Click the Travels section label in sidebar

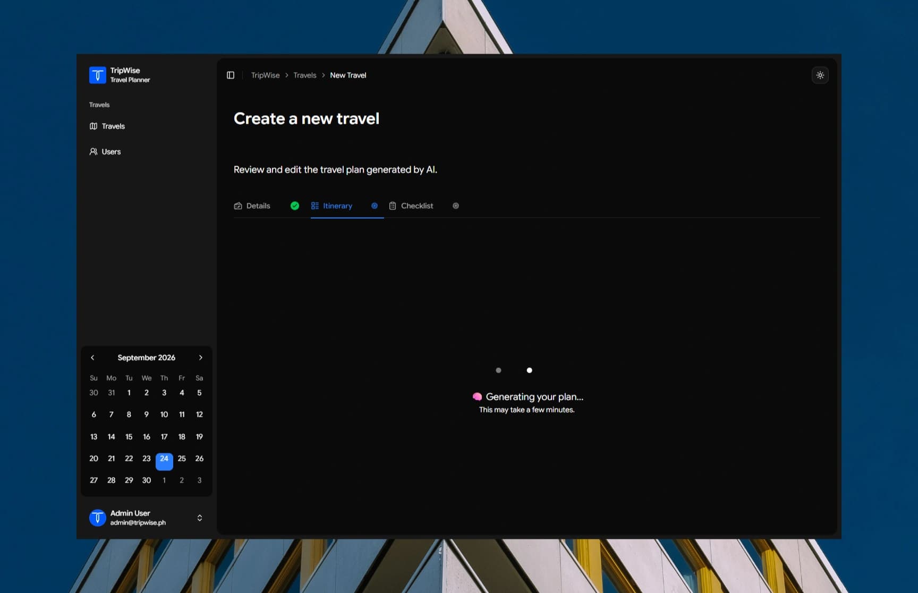pyautogui.click(x=99, y=105)
